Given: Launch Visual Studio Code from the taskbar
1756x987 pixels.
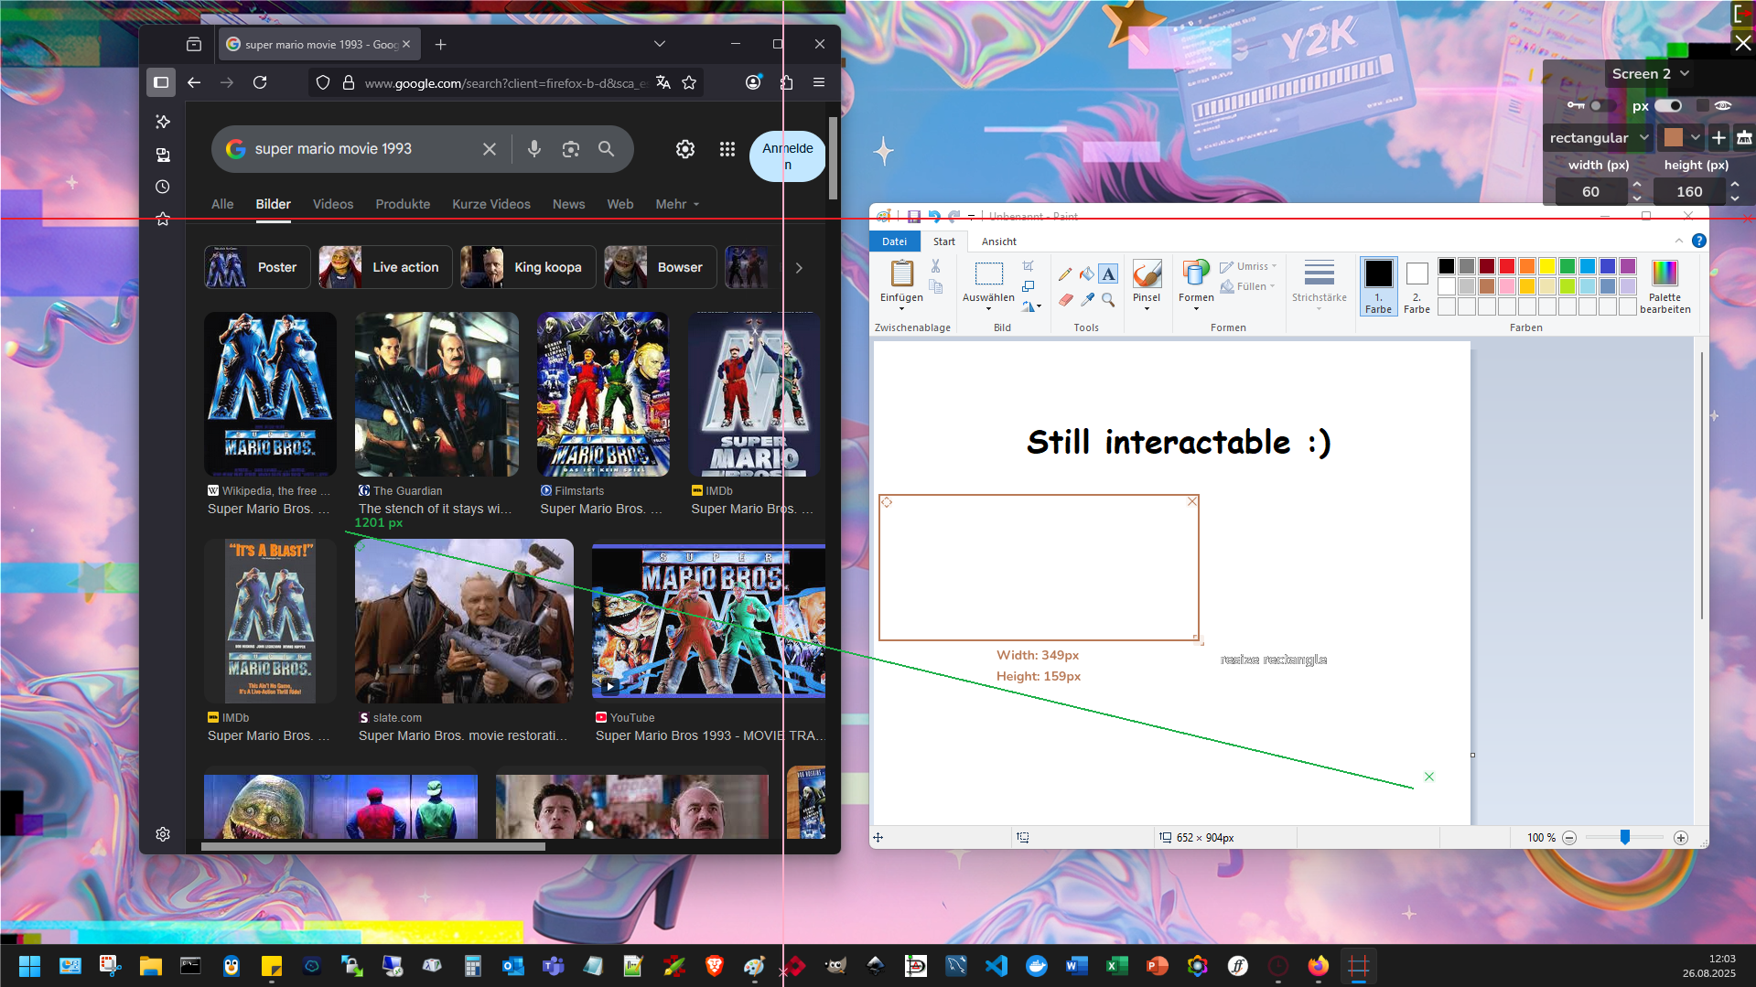Looking at the screenshot, I should tap(996, 966).
